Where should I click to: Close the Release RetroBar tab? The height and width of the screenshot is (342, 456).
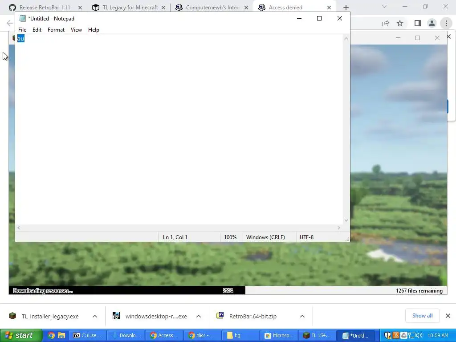click(x=80, y=8)
